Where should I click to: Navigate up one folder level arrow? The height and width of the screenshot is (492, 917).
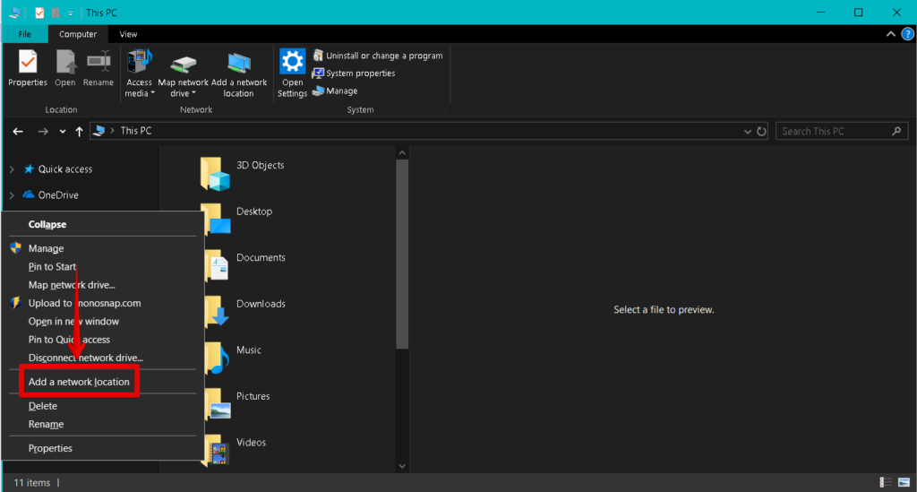point(80,131)
